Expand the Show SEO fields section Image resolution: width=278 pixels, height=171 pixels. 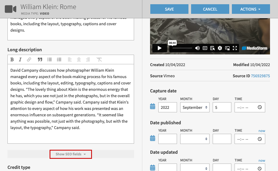[x=71, y=154]
